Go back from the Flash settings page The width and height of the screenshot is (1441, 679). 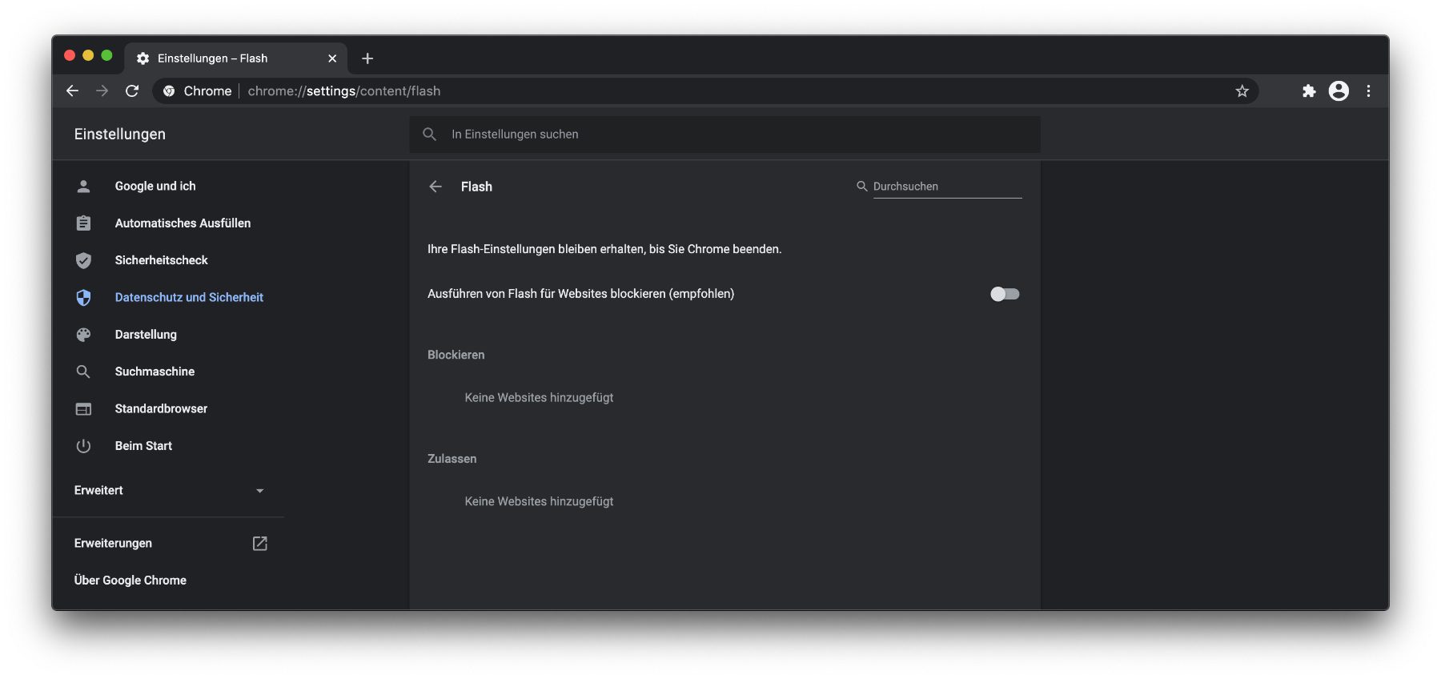coord(436,187)
